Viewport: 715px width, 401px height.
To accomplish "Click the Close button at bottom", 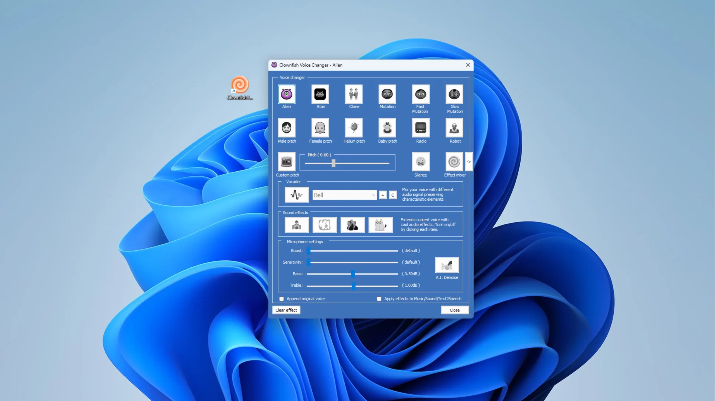I will click(454, 310).
